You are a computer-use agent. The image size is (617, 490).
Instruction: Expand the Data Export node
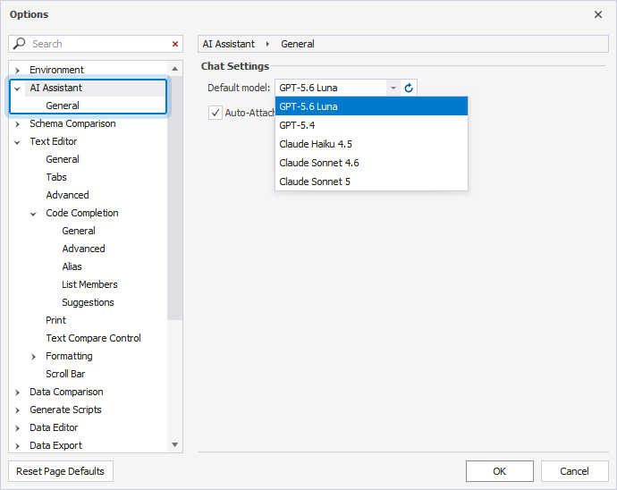tap(17, 446)
